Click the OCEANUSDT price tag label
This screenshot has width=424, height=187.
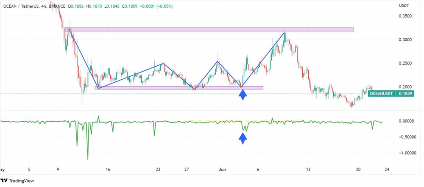pos(382,94)
